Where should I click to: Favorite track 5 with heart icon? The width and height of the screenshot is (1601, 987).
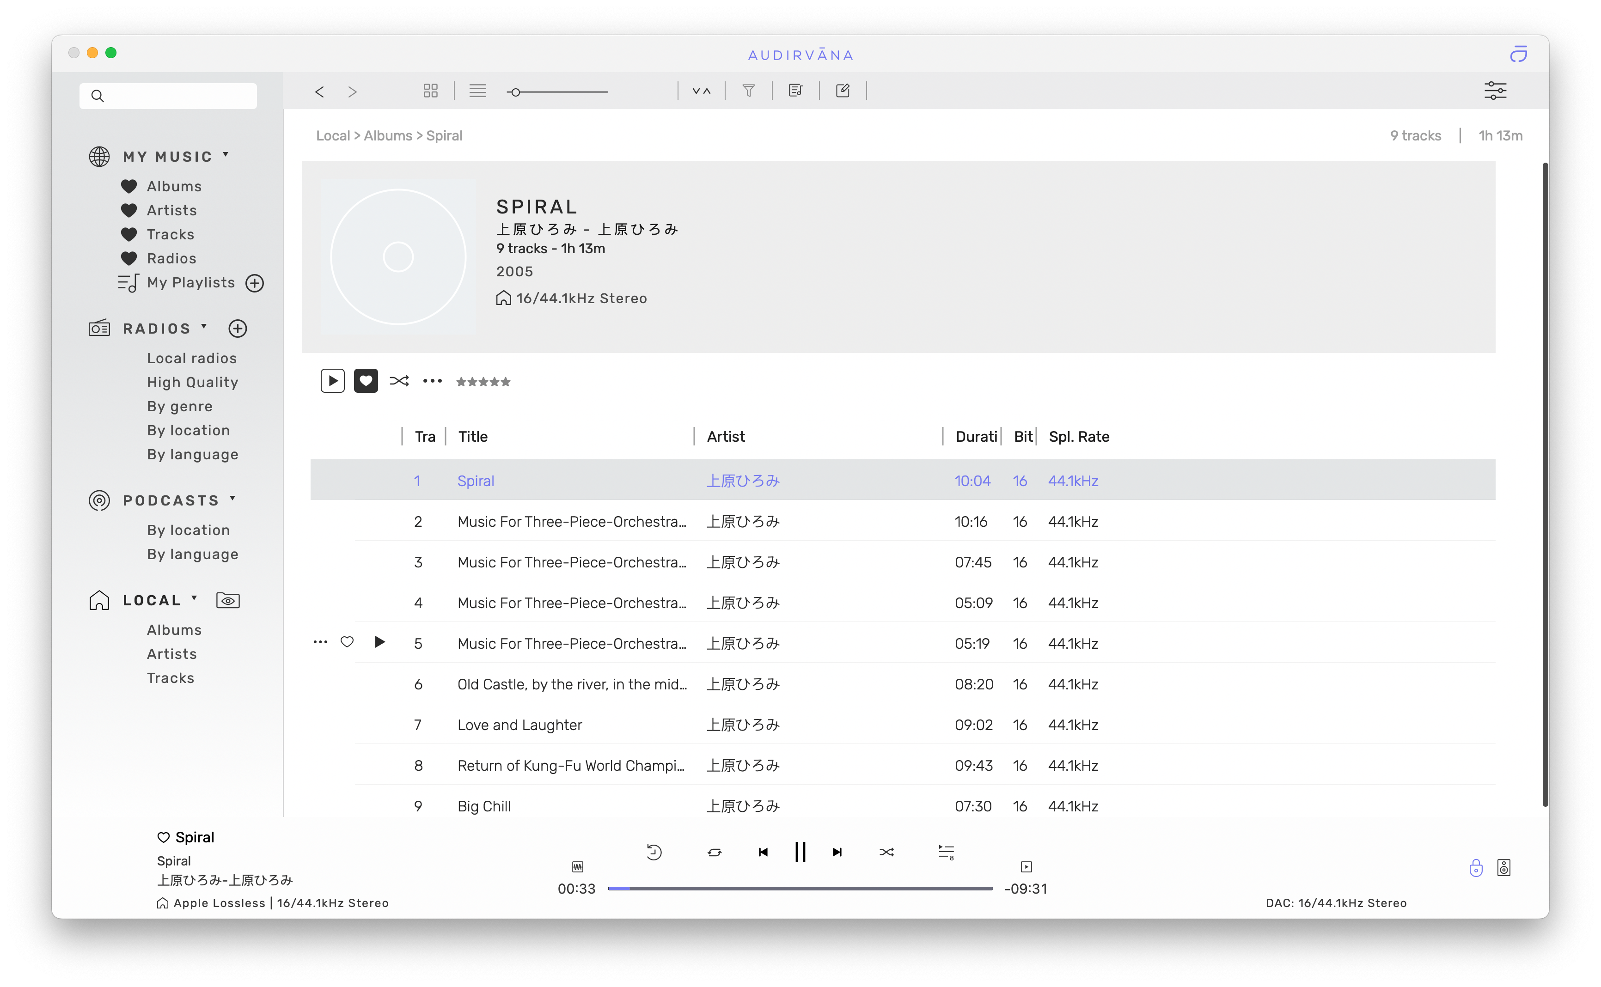(348, 642)
